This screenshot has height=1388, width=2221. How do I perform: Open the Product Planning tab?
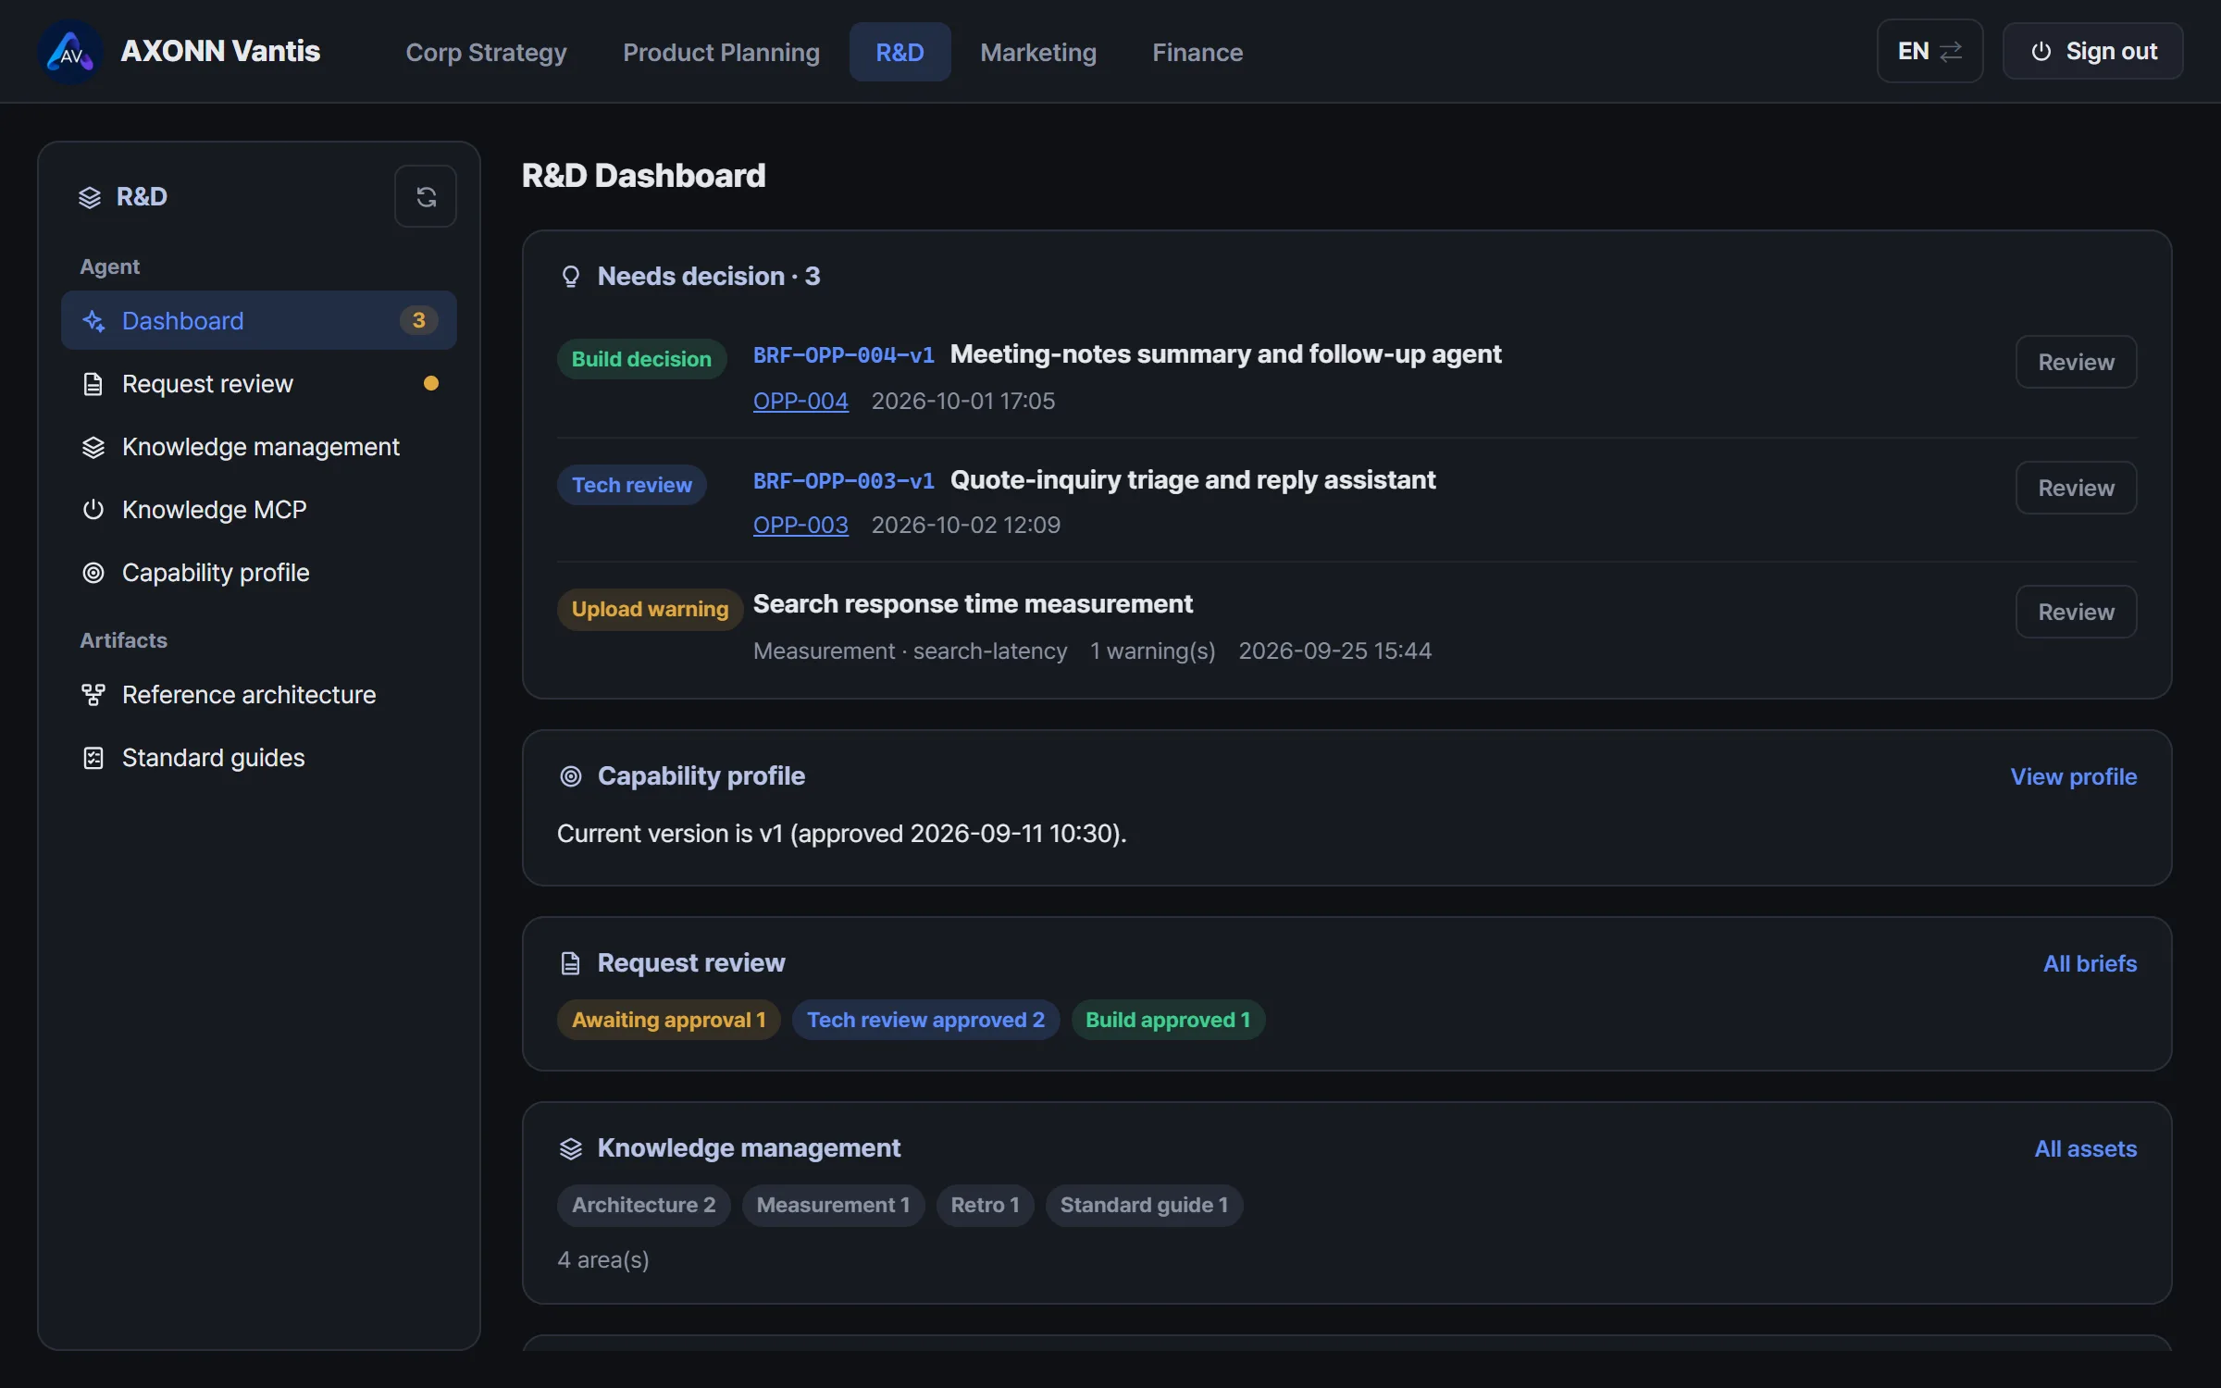point(721,52)
